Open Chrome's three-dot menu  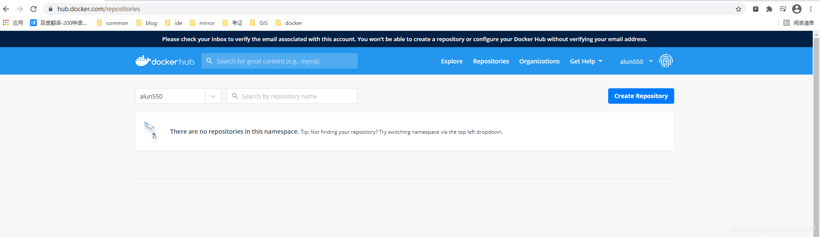tap(811, 9)
